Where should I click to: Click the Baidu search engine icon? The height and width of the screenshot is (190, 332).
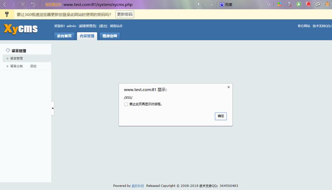point(222,5)
